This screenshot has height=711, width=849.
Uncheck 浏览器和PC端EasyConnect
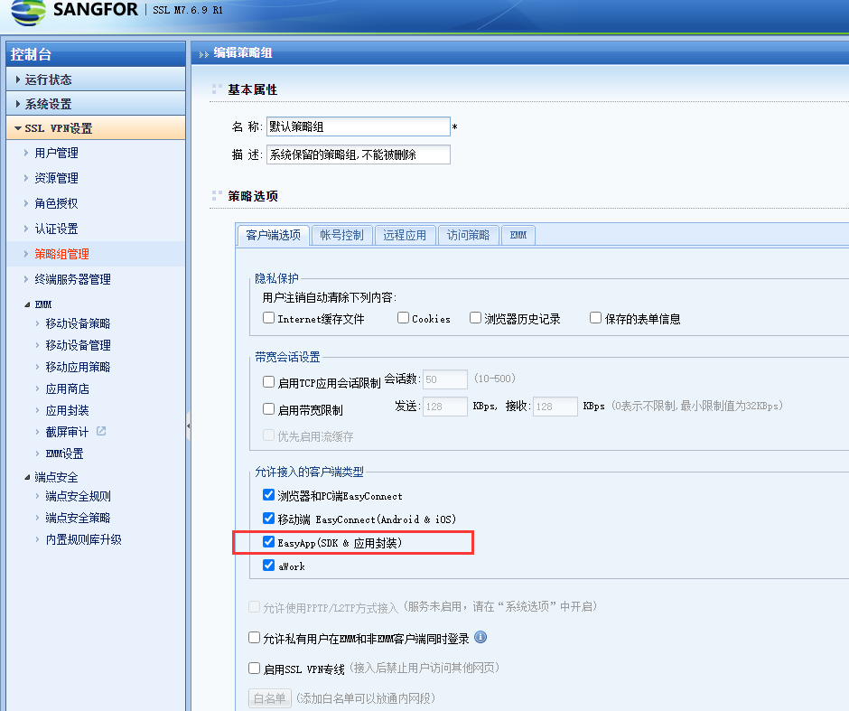268,495
